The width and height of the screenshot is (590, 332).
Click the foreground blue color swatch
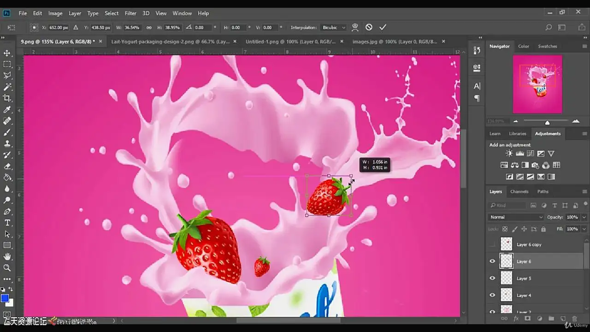5,298
